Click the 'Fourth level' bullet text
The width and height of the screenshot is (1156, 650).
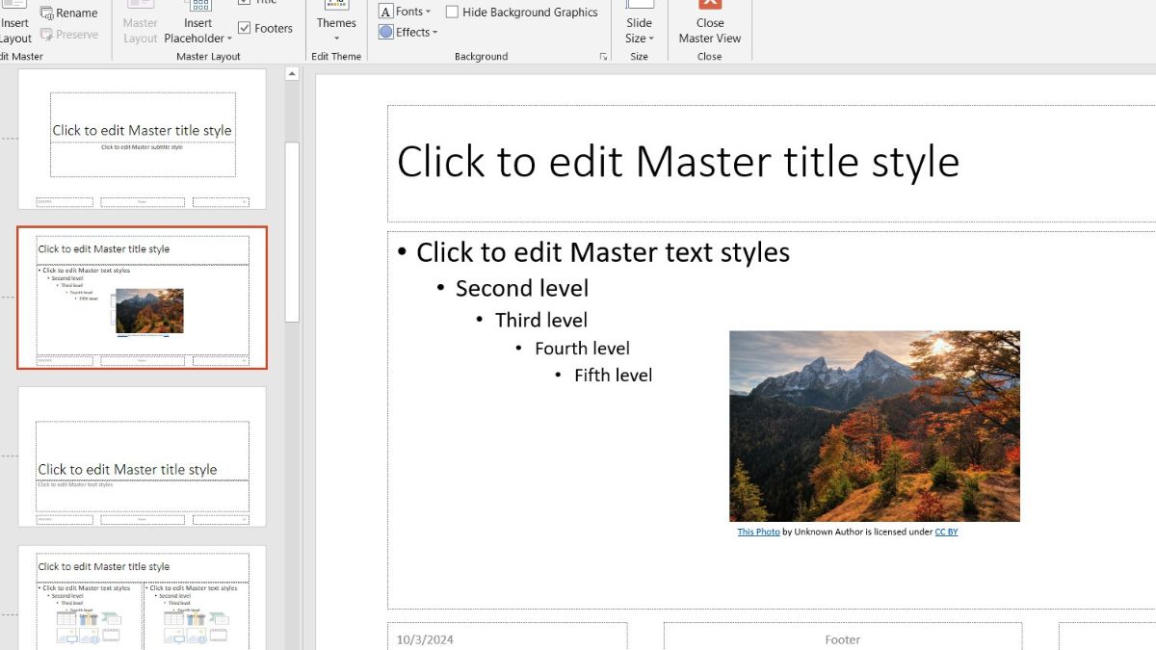pyautogui.click(x=582, y=349)
